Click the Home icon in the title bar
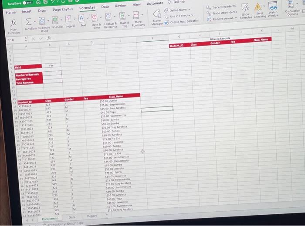The height and width of the screenshot is (226, 305). [38, 2]
